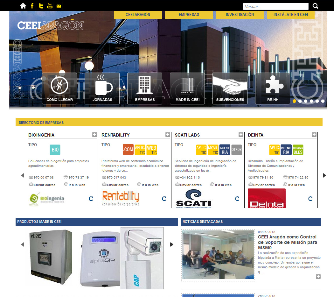Viewport: 334px width, 297px height.
Task: Click the alphaSIP product image
Action: tap(100, 259)
